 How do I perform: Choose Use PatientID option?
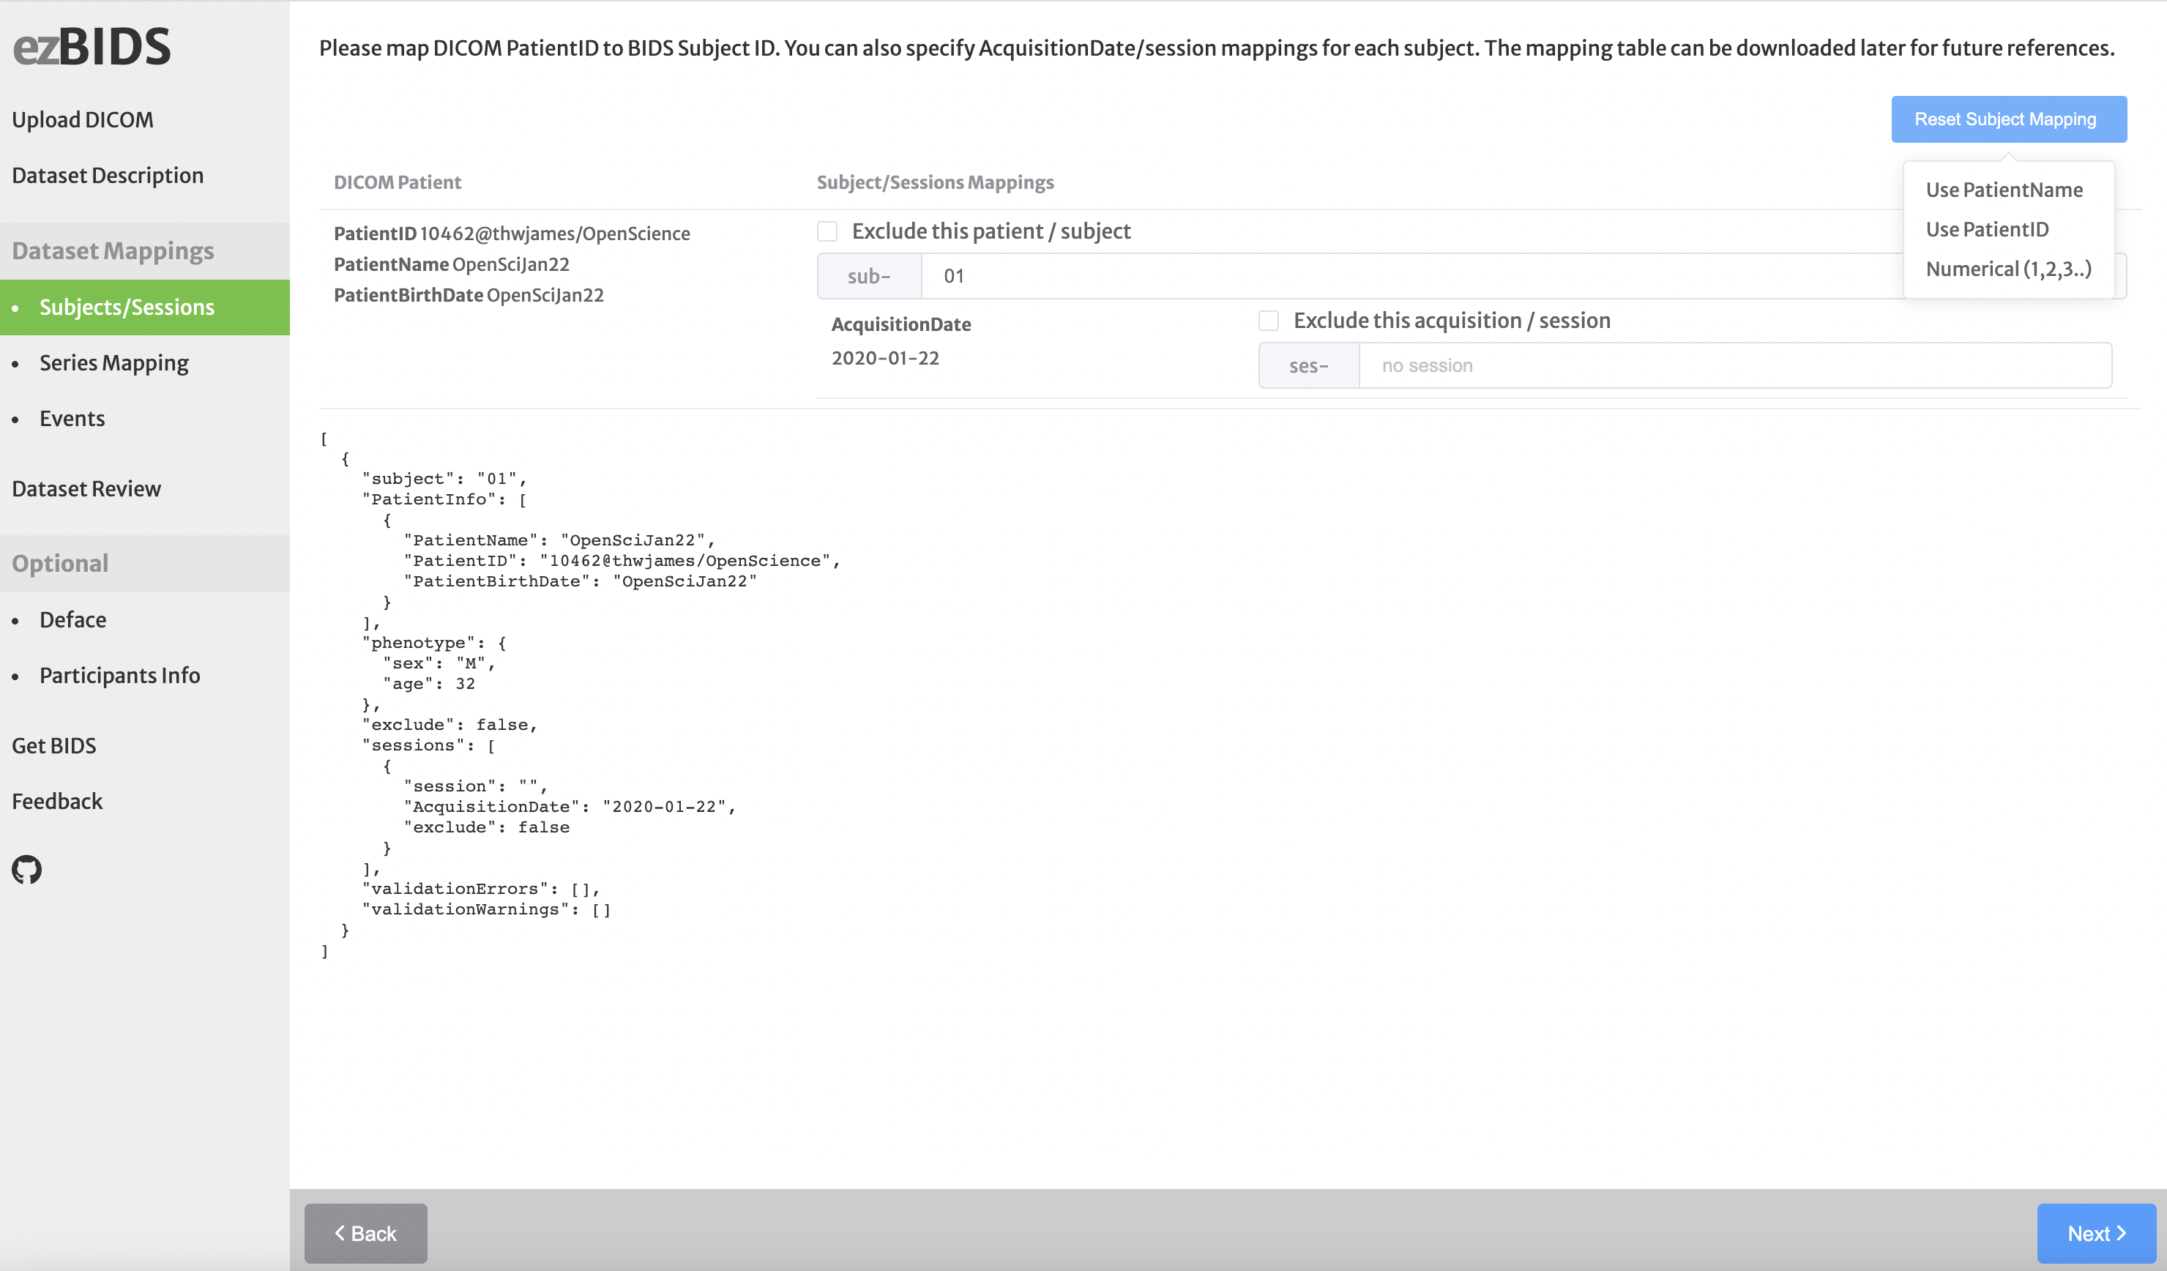pos(1986,230)
